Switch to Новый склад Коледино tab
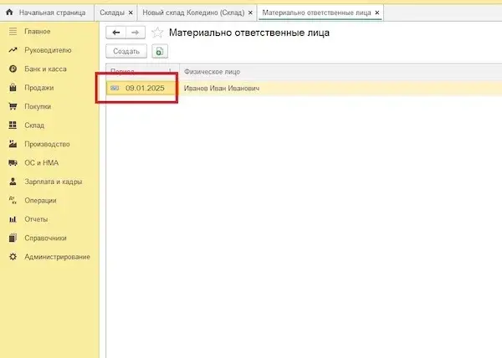 [192, 13]
